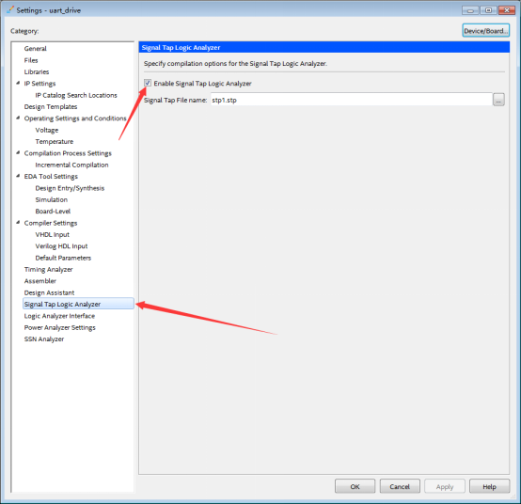This screenshot has height=504, width=521.
Task: Select the Verilog HDL Input item
Action: (x=61, y=246)
